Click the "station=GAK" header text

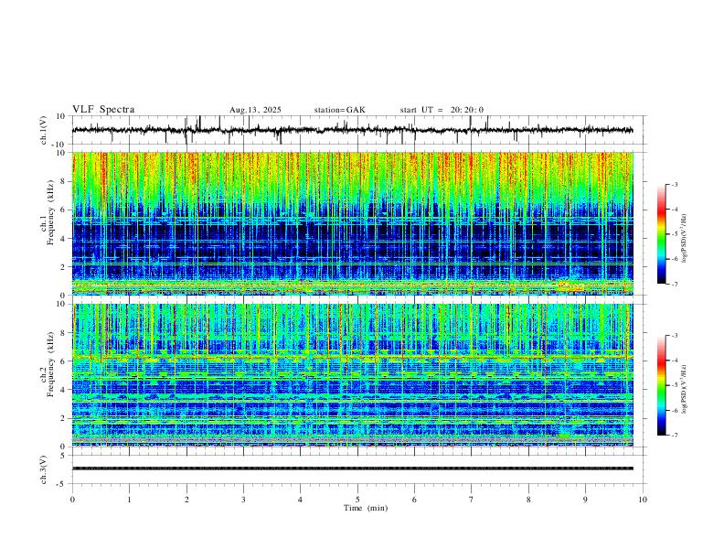click(339, 110)
